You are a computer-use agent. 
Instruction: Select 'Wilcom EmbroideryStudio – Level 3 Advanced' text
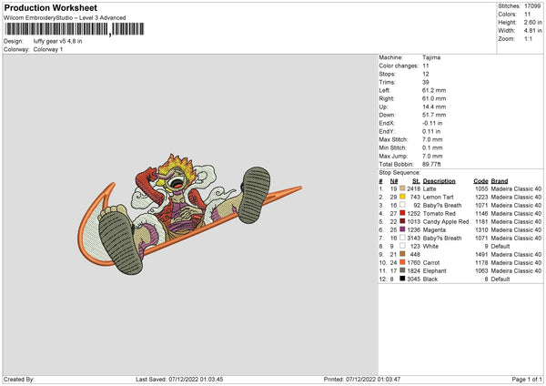[65, 18]
